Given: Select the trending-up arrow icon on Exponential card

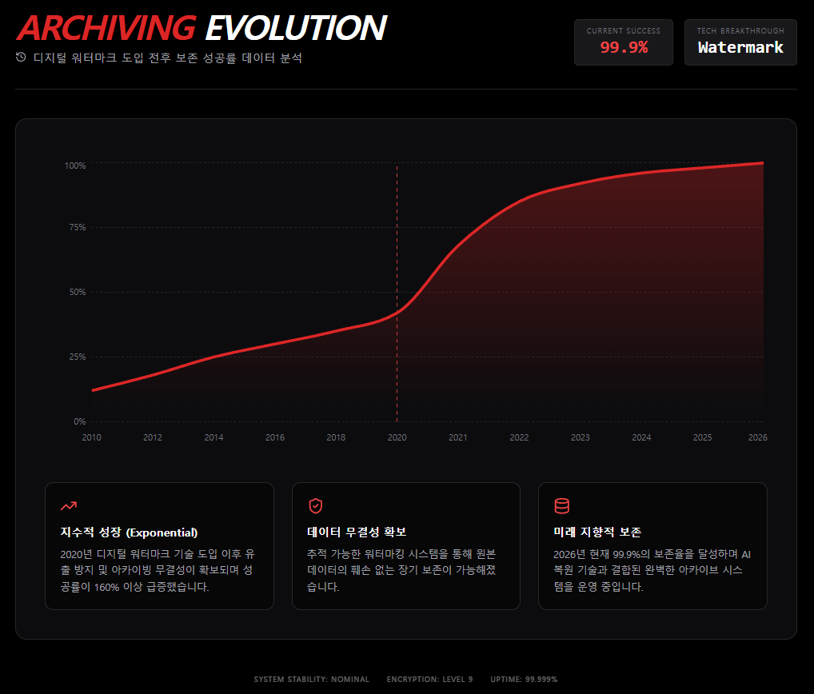Looking at the screenshot, I should [69, 505].
